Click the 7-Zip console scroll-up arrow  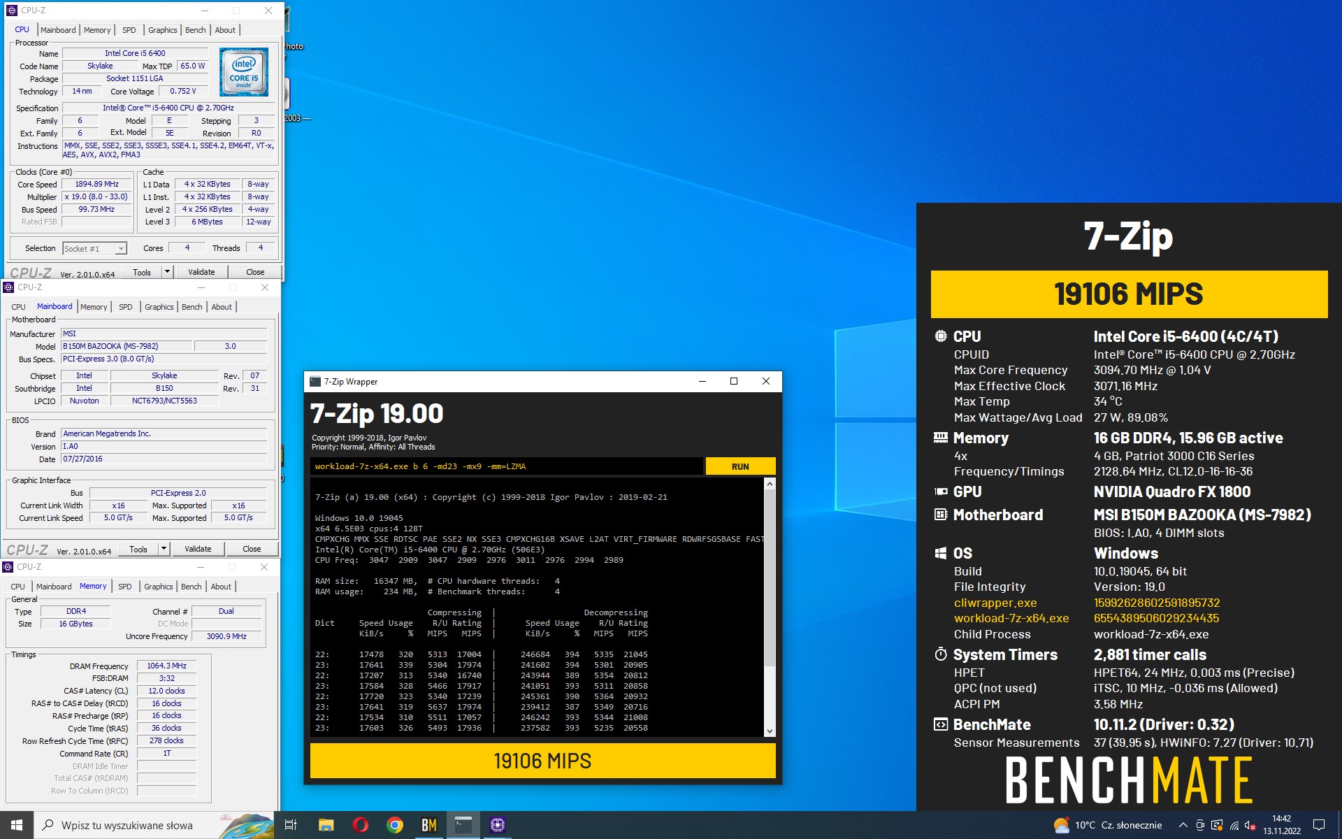[x=770, y=483]
